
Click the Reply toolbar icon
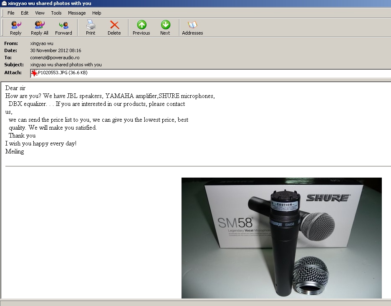pos(16,28)
